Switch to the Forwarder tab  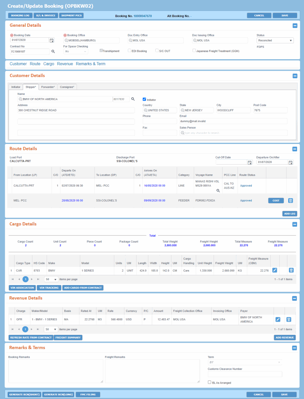48,87
